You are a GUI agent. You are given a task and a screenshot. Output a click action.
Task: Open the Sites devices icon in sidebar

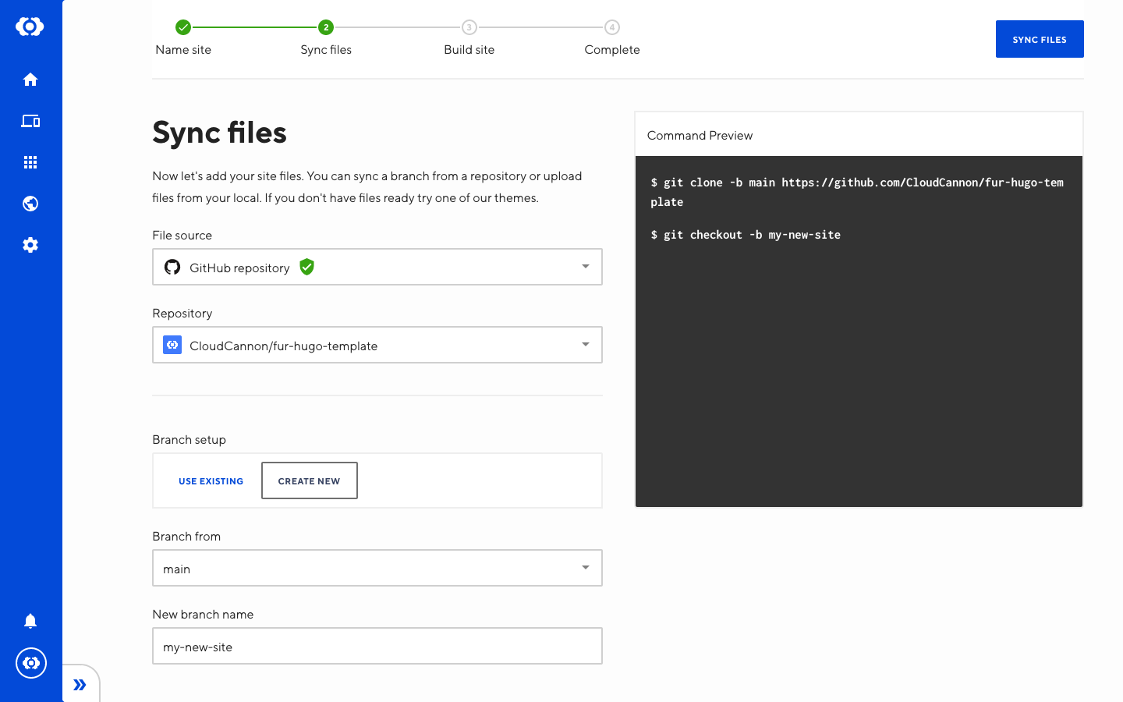pos(30,121)
